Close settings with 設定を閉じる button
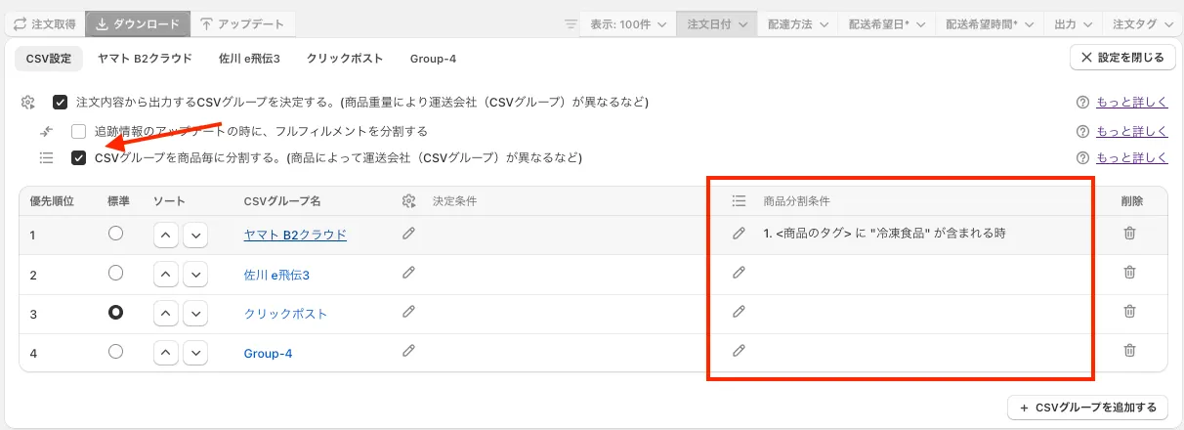 coord(1121,58)
